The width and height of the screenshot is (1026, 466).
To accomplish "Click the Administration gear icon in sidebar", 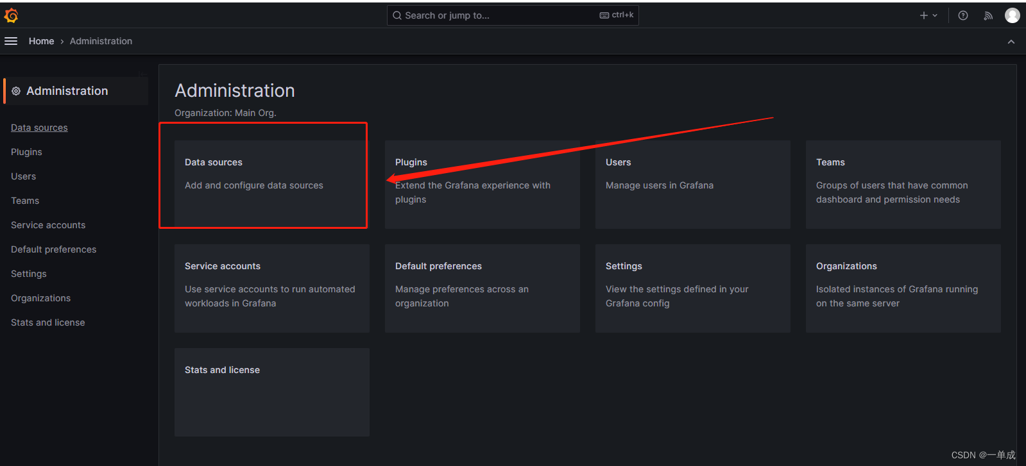I will pos(16,91).
